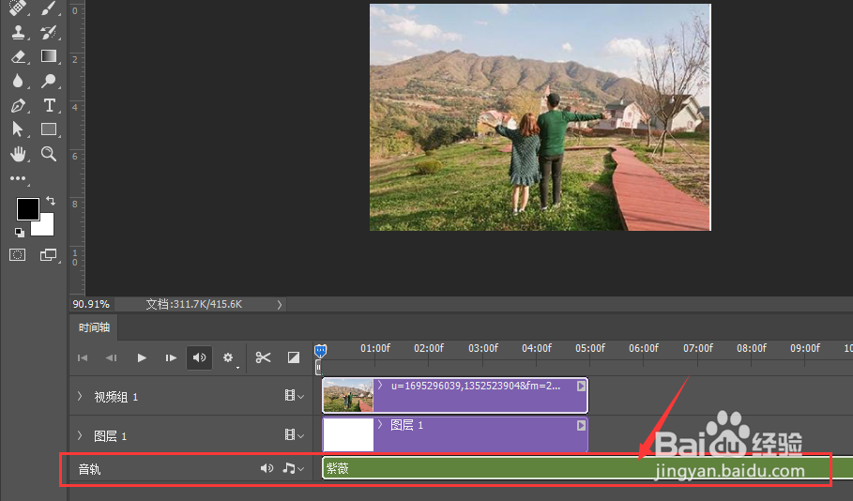This screenshot has height=501, width=853.
Task: Select the Gradient tool
Action: (x=49, y=56)
